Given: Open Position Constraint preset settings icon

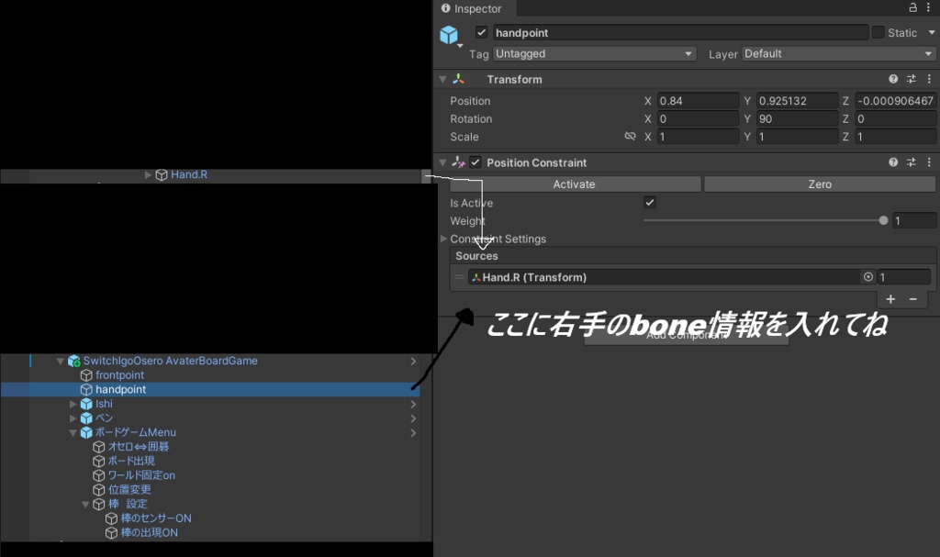Looking at the screenshot, I should pyautogui.click(x=912, y=162).
